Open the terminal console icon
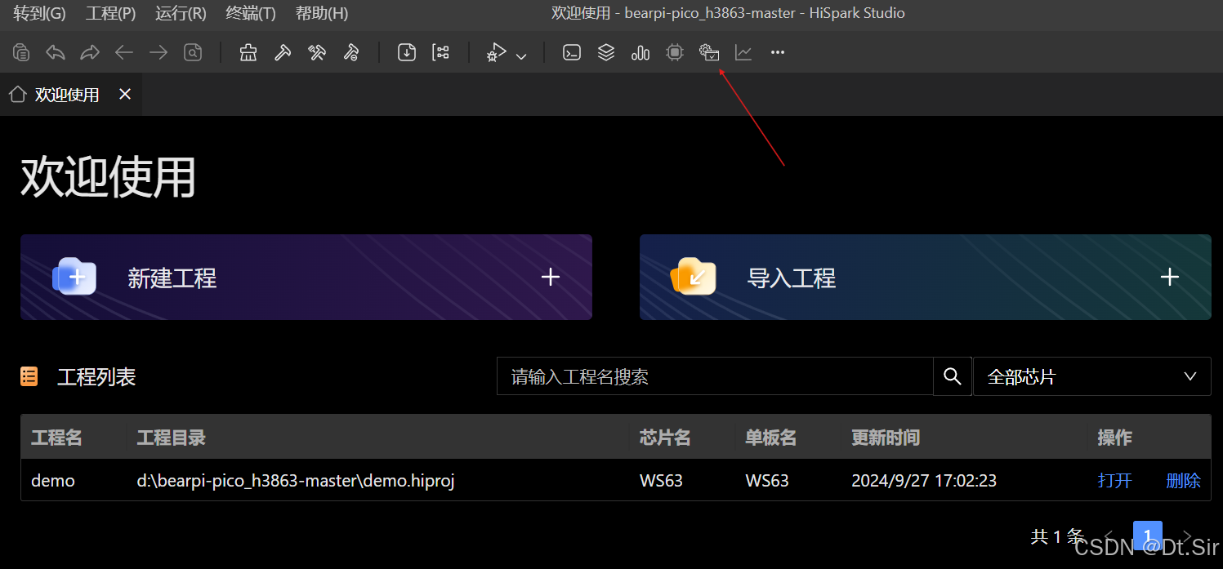 tap(572, 53)
